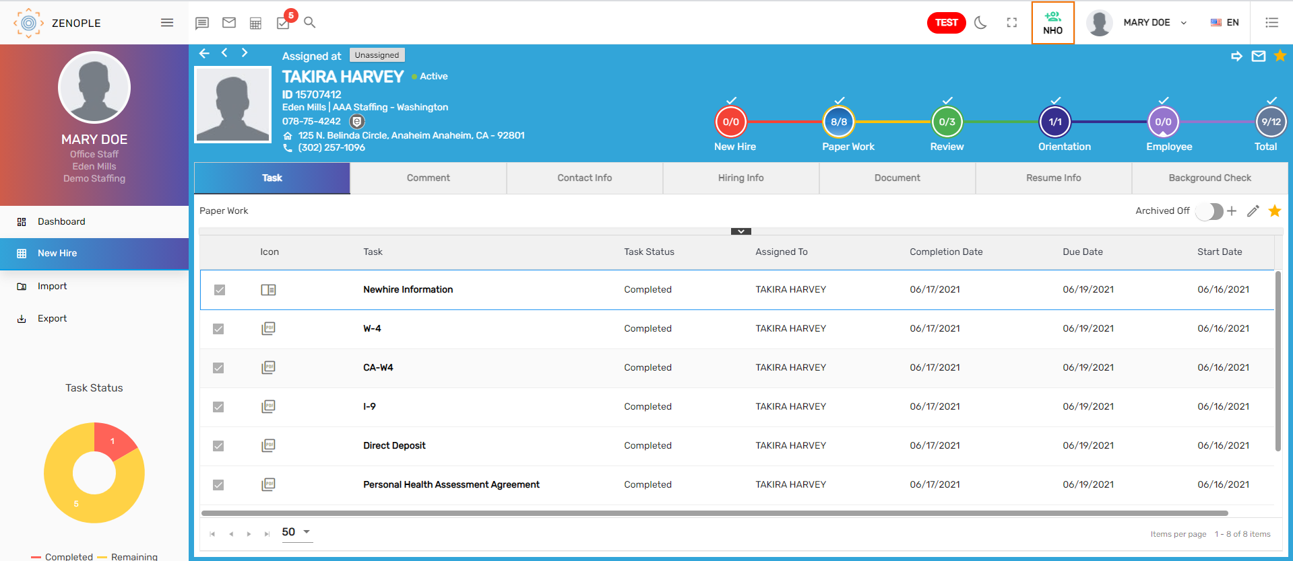Image resolution: width=1293 pixels, height=561 pixels.
Task: Toggle checkbox for Personal Health Assessment row
Action: pos(218,485)
